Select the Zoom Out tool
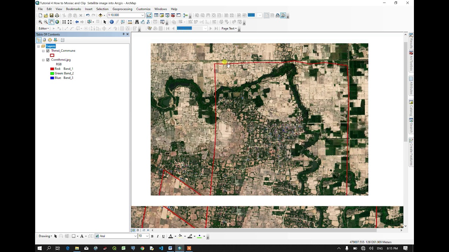Image resolution: width=449 pixels, height=252 pixels. point(46,22)
